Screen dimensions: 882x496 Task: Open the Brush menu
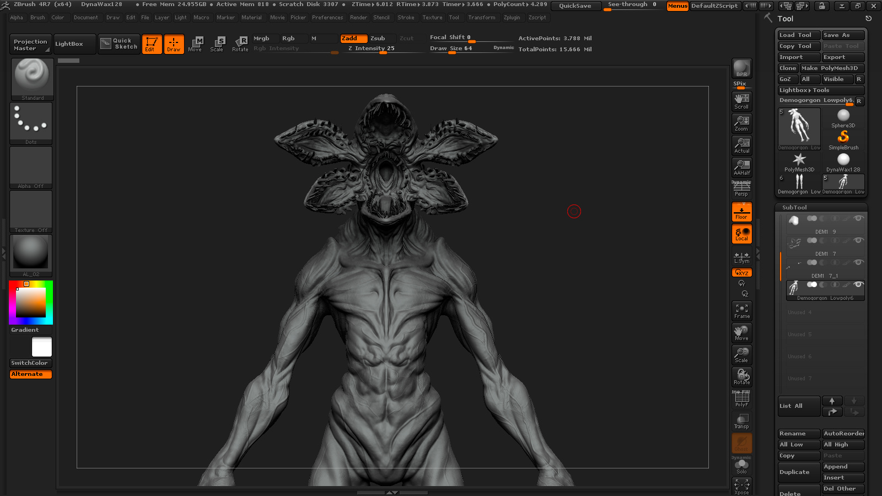click(37, 18)
